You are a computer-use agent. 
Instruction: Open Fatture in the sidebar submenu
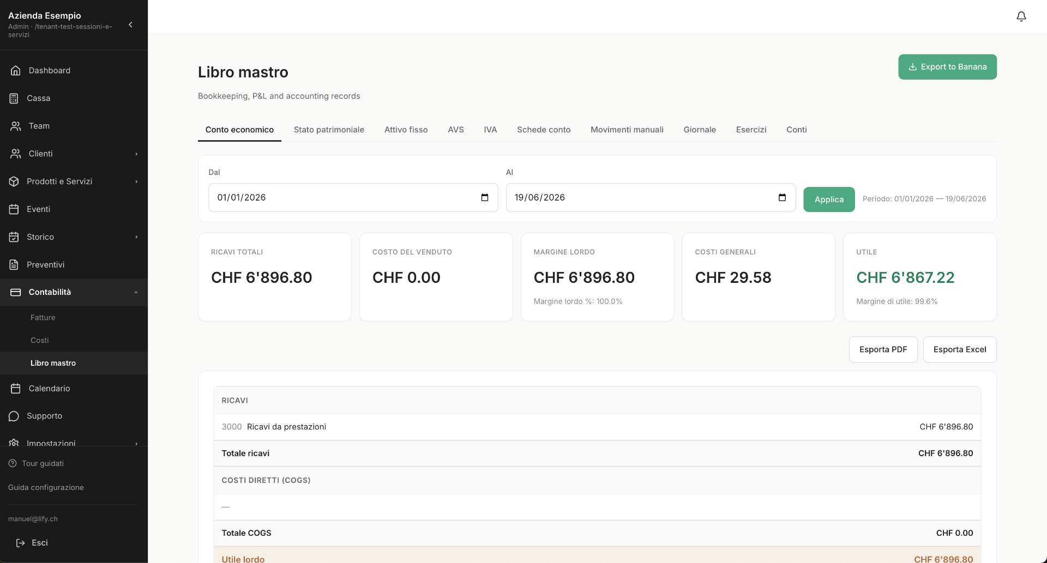(43, 318)
